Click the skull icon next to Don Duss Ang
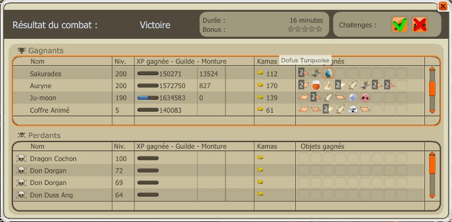 pos(21,195)
